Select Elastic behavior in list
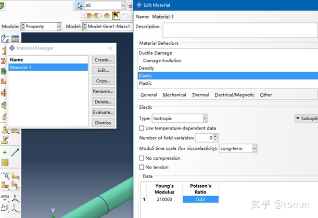This screenshot has height=218, width=318. coord(228,75)
